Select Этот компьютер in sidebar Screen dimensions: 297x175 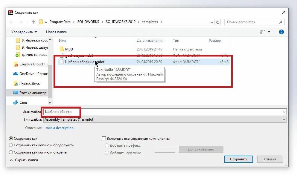[x=27, y=93]
